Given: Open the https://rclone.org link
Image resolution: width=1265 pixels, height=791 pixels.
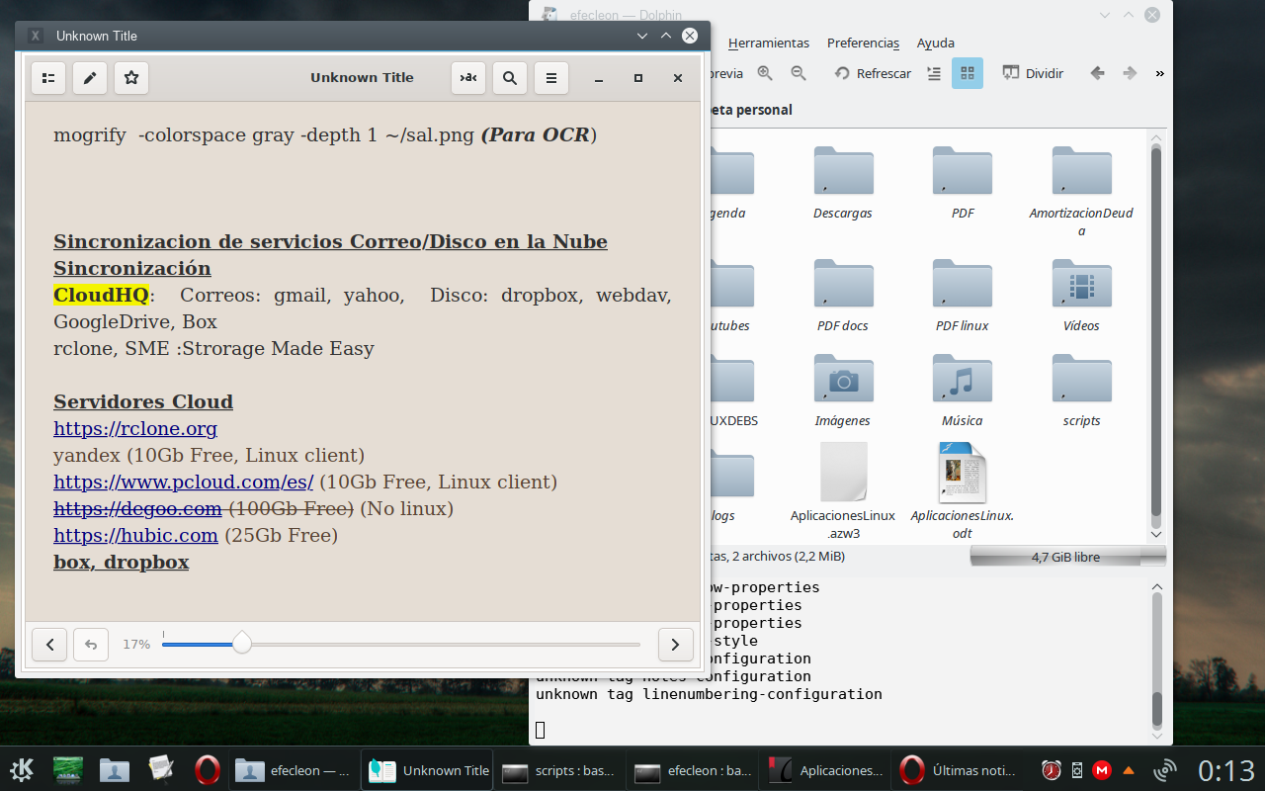Looking at the screenshot, I should (x=135, y=429).
